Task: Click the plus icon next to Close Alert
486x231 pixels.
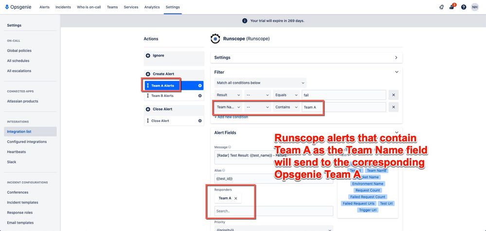Action: click(x=148, y=109)
